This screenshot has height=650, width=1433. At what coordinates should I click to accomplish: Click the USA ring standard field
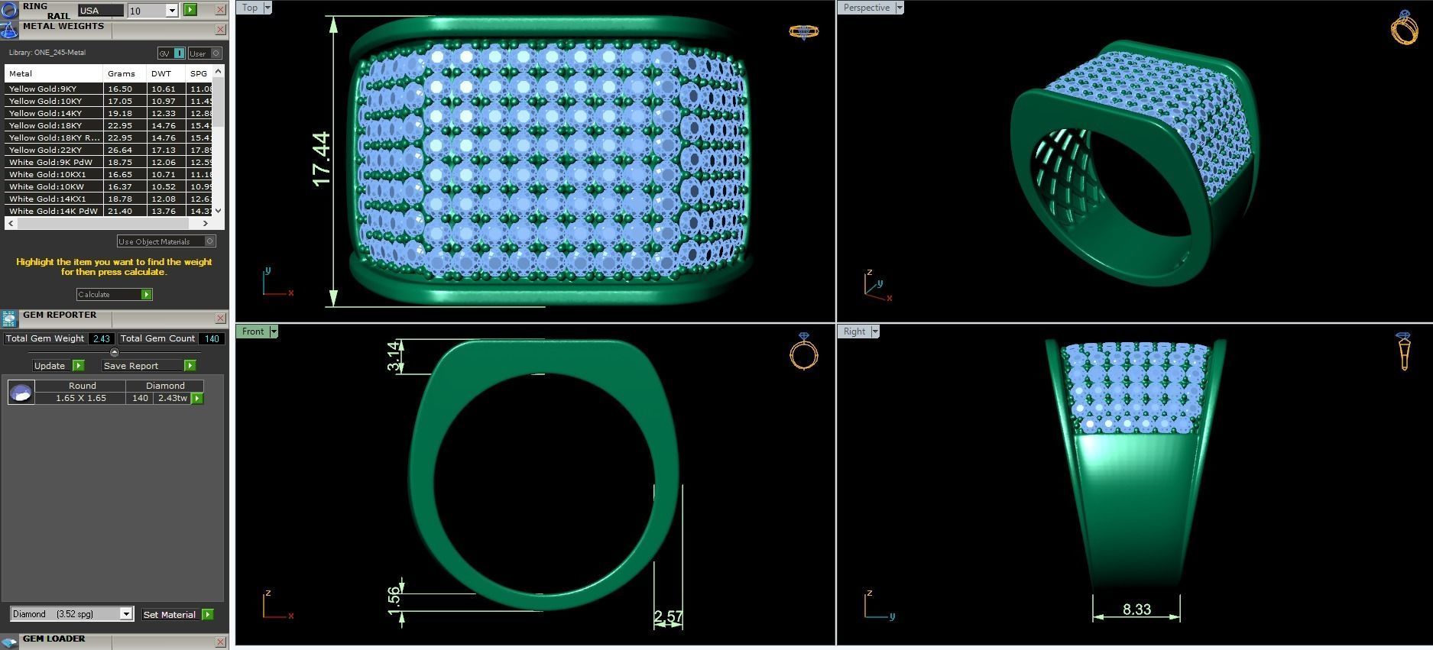pos(100,11)
